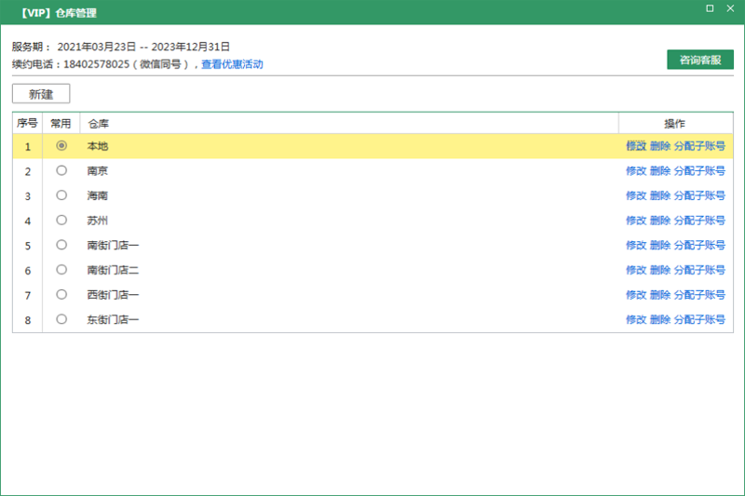Screen dimensions: 745x496
Task: Set 海南 as the common warehouse
Action: tap(61, 195)
